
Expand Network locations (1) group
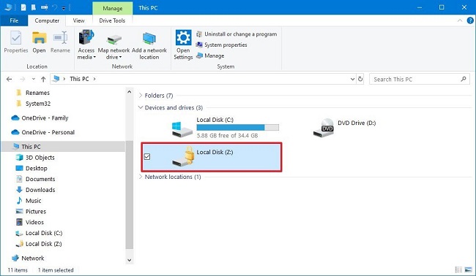tap(141, 177)
